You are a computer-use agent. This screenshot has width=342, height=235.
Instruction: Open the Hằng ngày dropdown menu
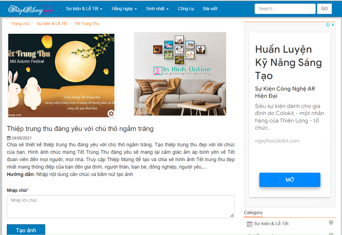pos(124,9)
